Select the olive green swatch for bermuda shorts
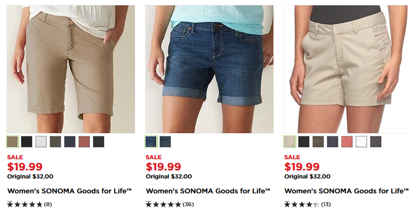Image resolution: width=412 pixels, height=212 pixels. pos(55,142)
